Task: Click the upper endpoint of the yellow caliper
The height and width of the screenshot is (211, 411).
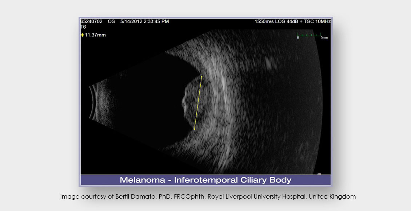Action: click(x=202, y=75)
